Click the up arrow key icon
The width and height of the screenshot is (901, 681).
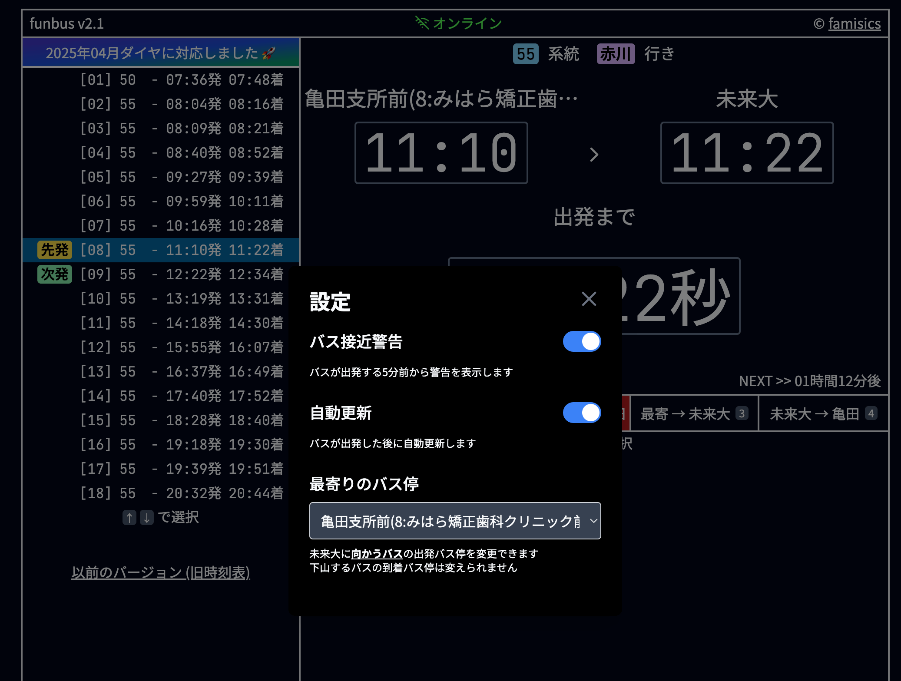tap(129, 517)
